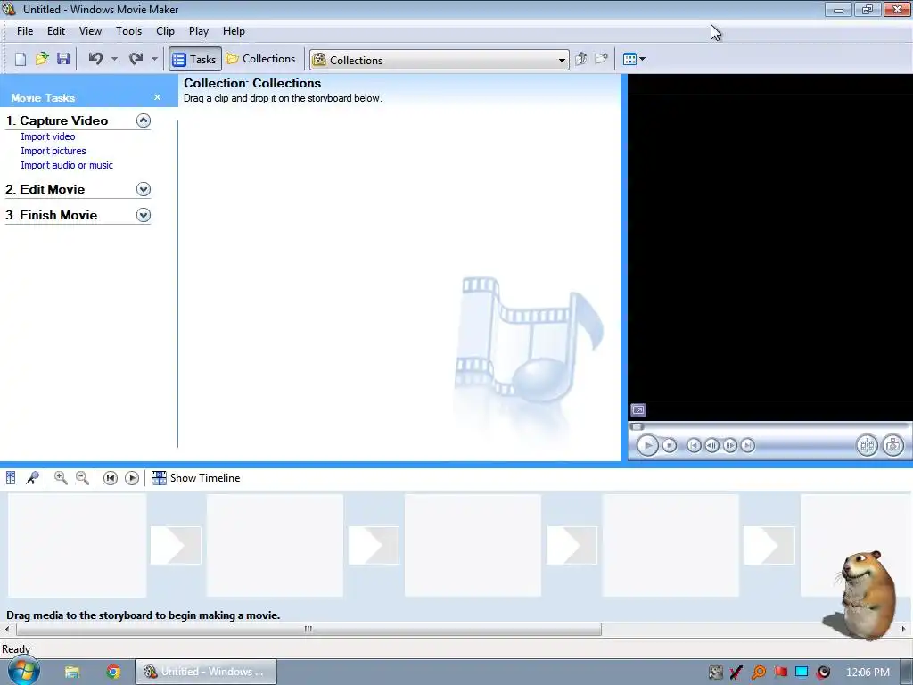Split the clip at current frame
The width and height of the screenshot is (913, 685).
(867, 446)
